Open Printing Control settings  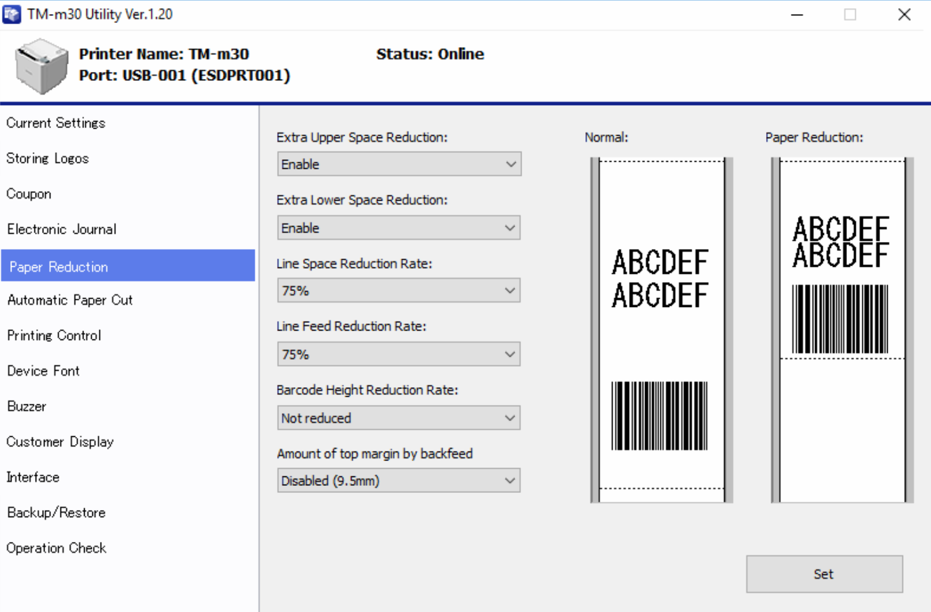coord(54,336)
